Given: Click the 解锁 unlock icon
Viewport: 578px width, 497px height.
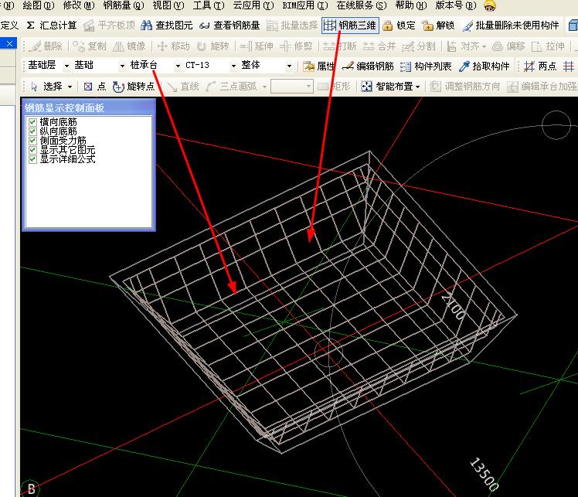Looking at the screenshot, I should point(427,26).
